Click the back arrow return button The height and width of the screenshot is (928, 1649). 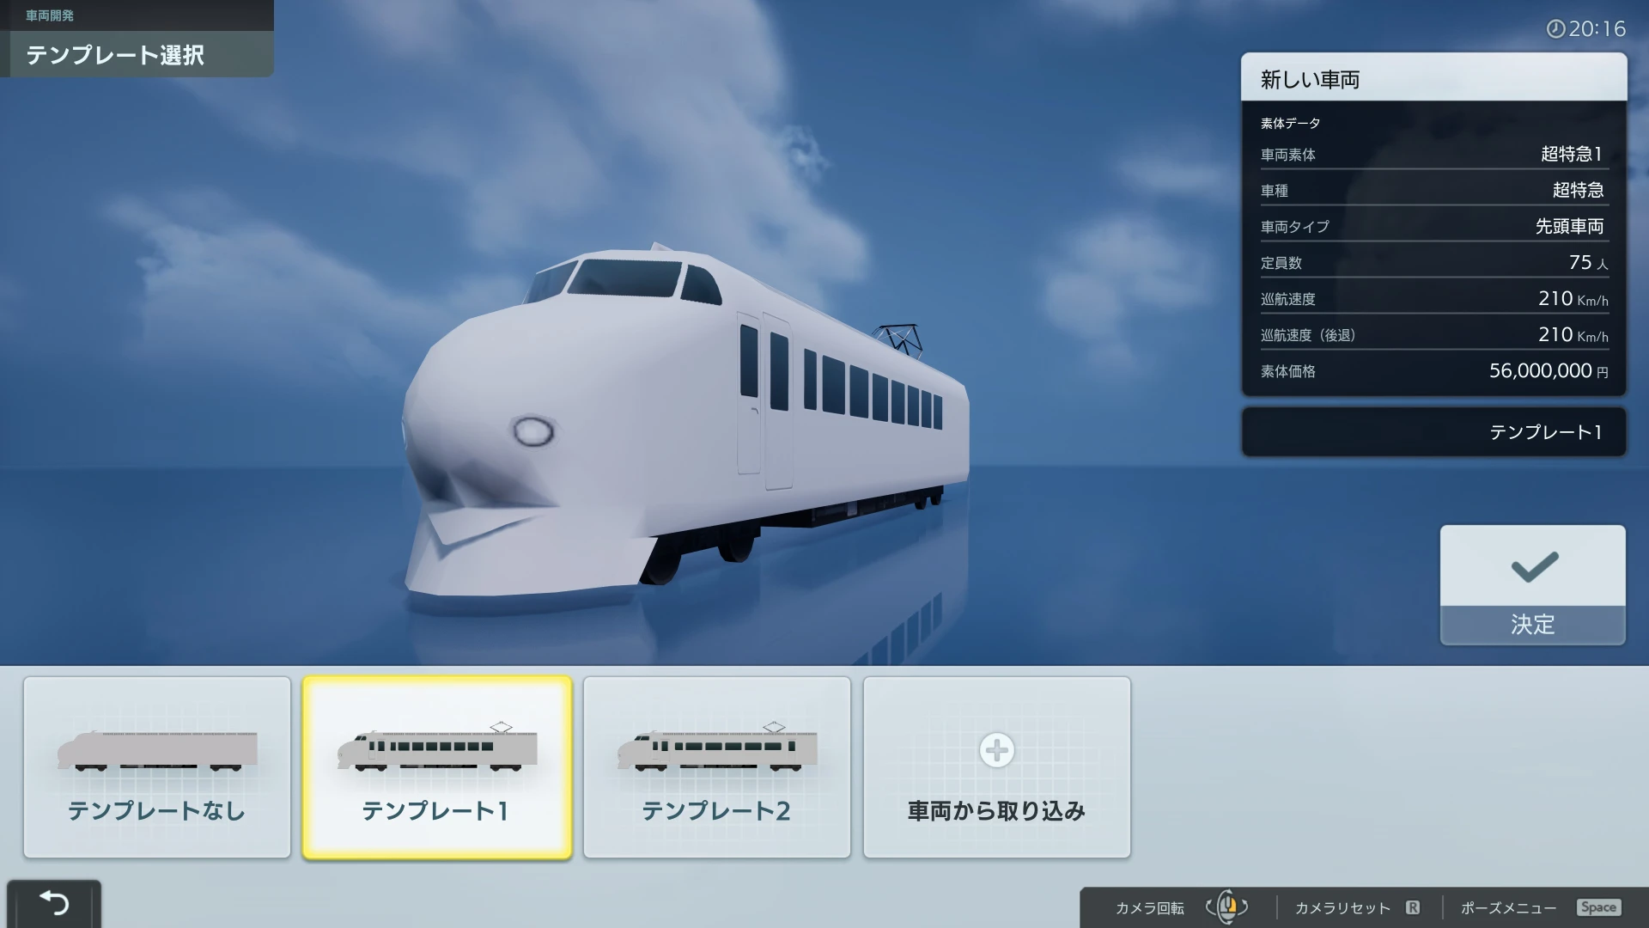coord(53,903)
